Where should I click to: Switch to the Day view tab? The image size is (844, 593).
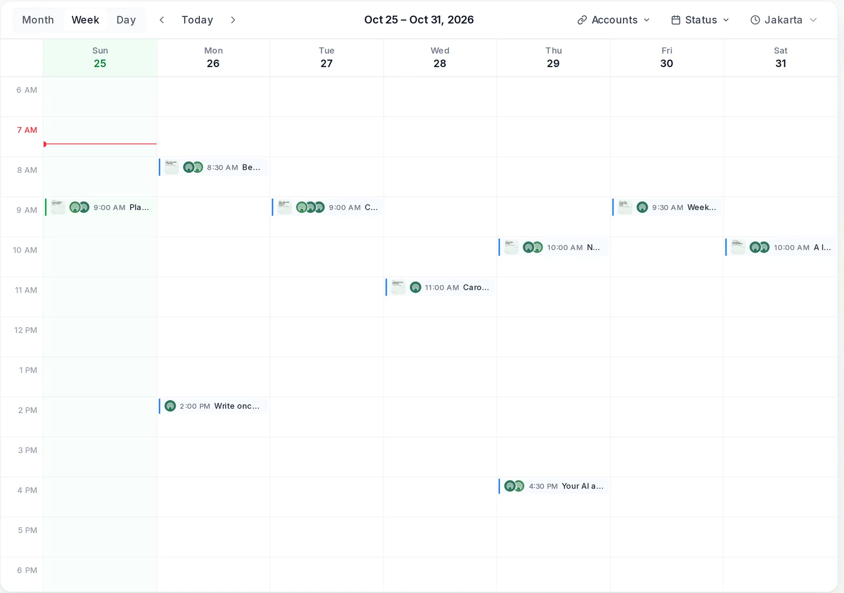[x=126, y=20]
